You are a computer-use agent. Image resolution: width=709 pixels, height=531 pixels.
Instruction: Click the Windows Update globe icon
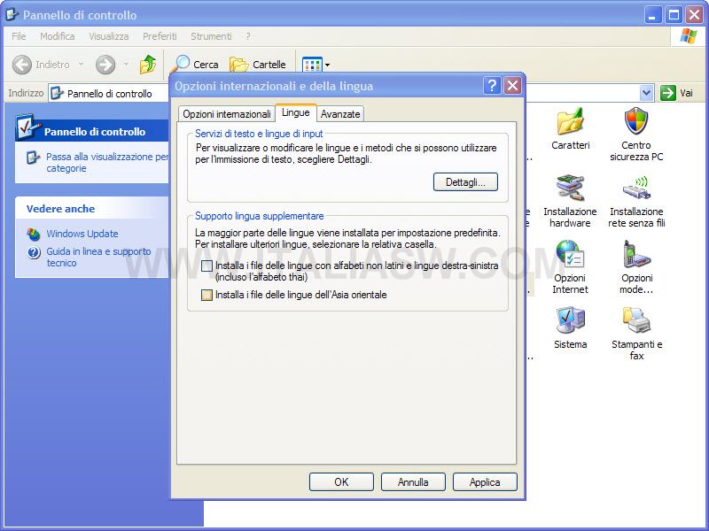34,234
